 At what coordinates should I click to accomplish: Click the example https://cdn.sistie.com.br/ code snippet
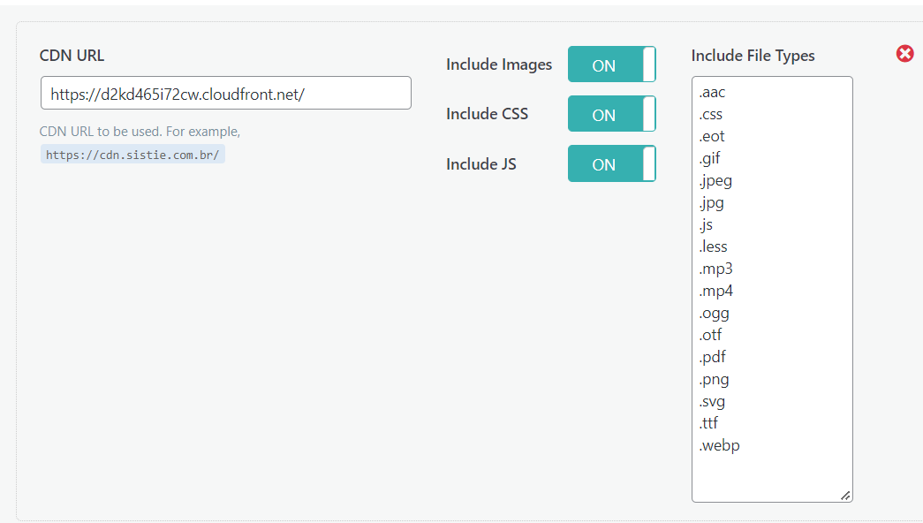132,155
